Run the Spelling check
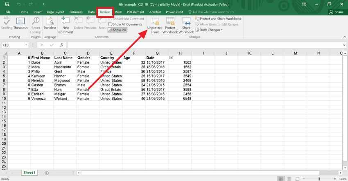348x181 pixels. (7, 23)
